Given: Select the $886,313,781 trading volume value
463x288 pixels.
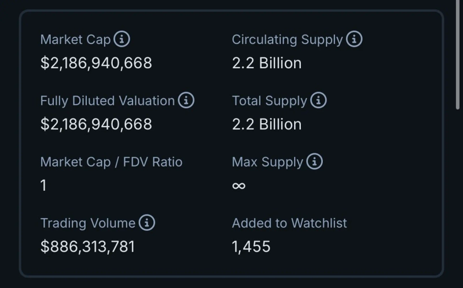Looking at the screenshot, I should (x=87, y=247).
